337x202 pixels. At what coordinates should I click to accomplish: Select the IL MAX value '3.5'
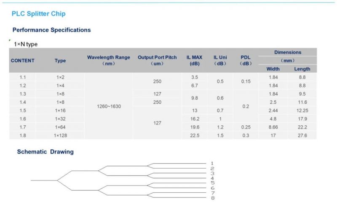pos(195,77)
